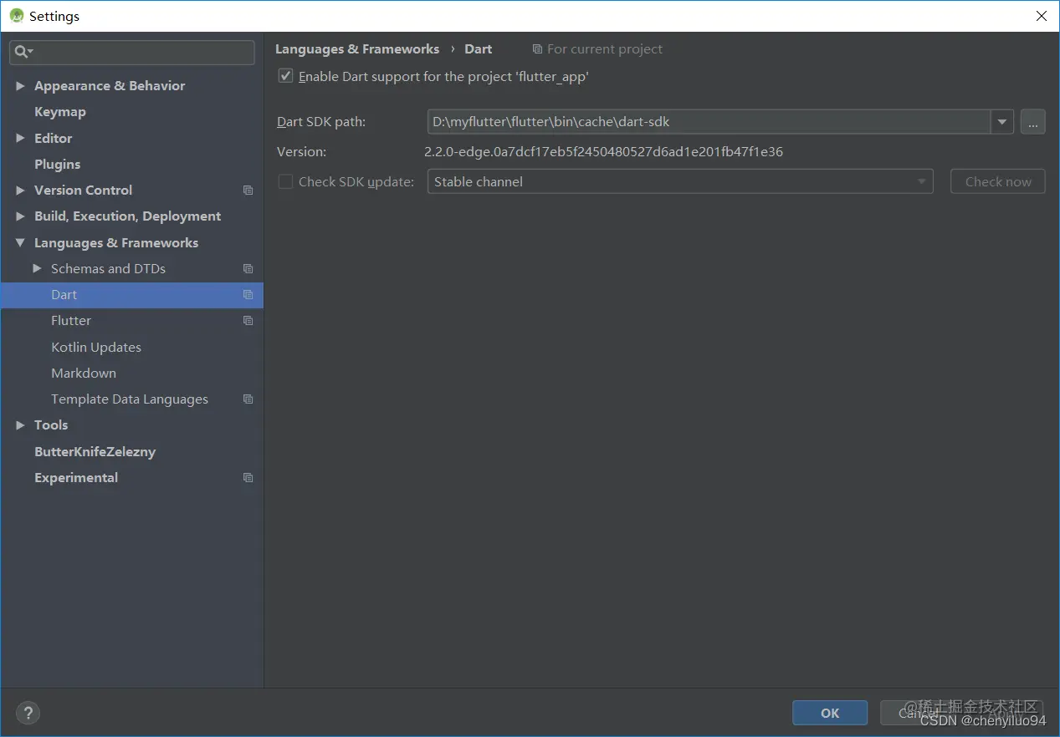The width and height of the screenshot is (1060, 737).
Task: Click the project-level icon beside Schemas and DTDs
Action: point(248,269)
